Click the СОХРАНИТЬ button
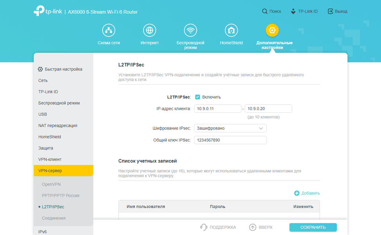Screen dimensions: 381x235 pos(313,227)
